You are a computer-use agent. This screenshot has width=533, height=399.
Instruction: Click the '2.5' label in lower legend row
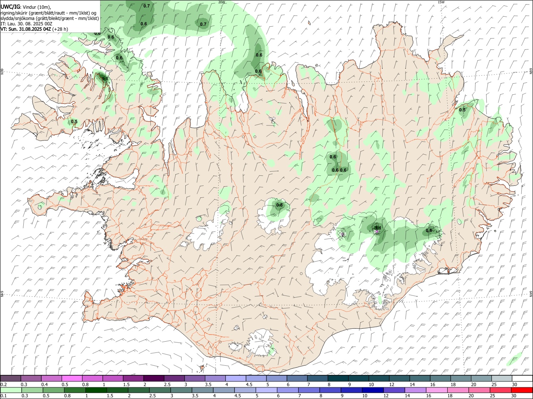coord(152,396)
